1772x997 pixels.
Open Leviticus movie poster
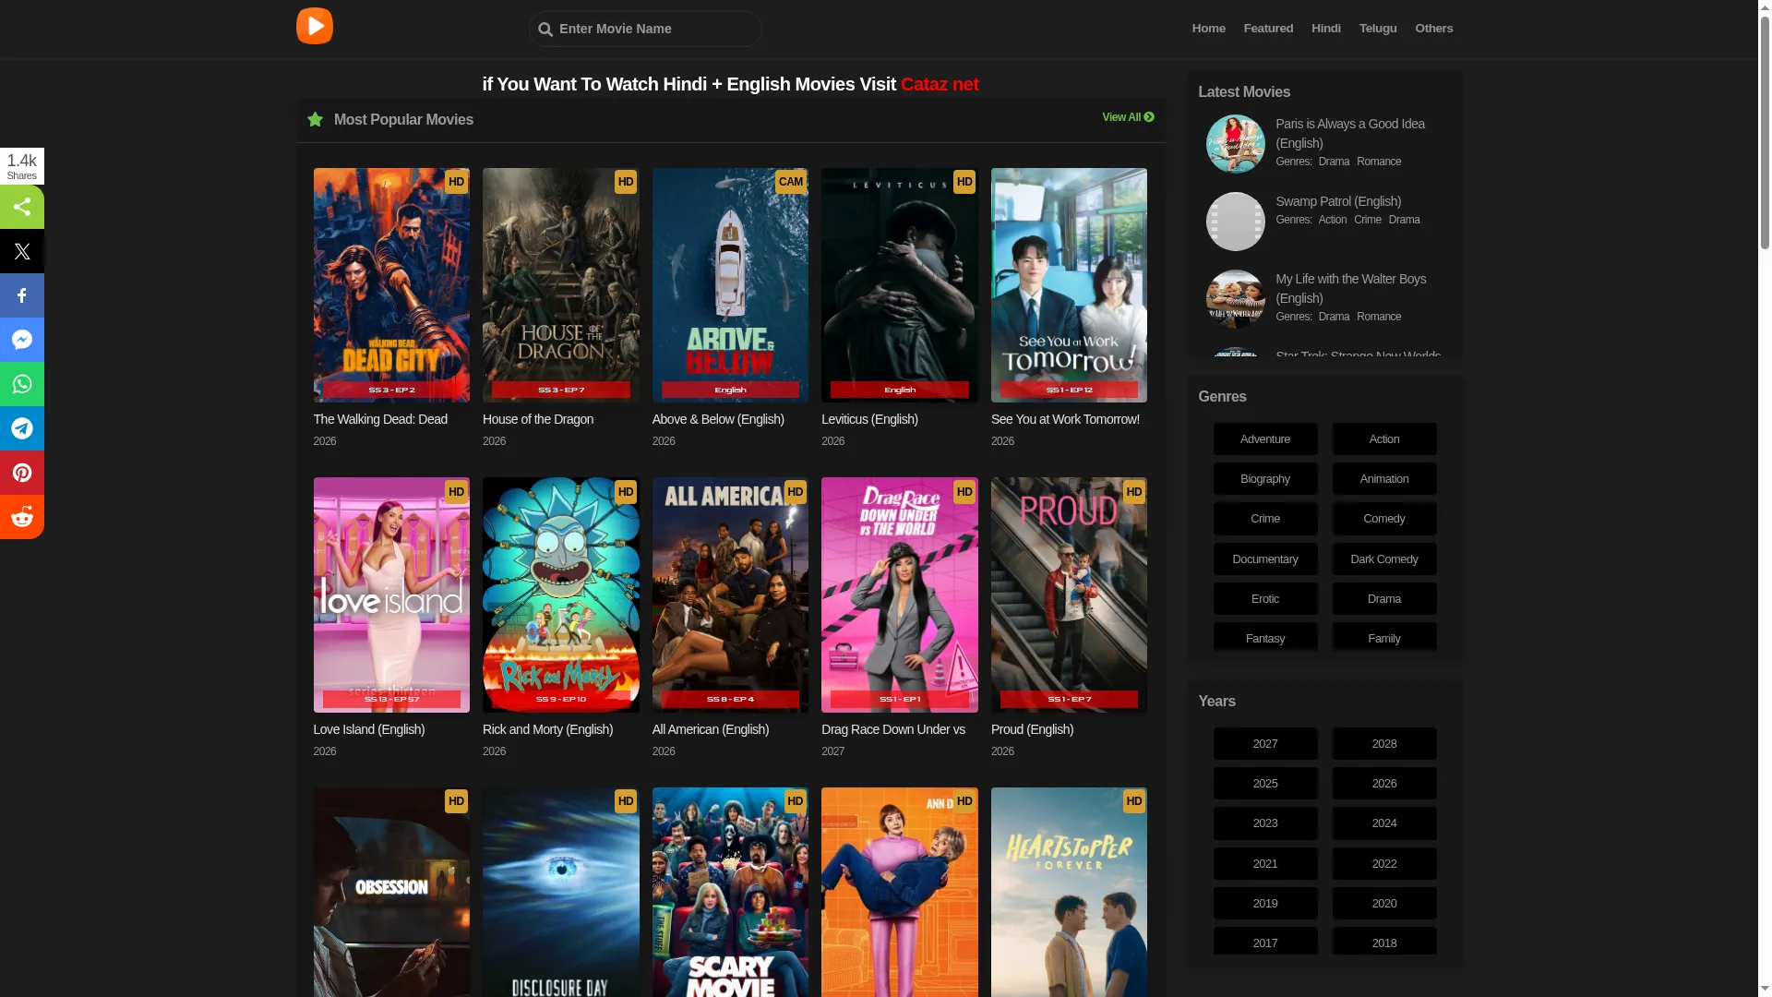(x=899, y=285)
